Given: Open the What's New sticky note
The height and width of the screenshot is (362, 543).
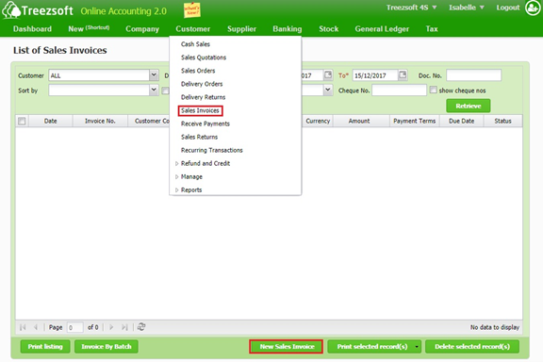Looking at the screenshot, I should click(x=192, y=10).
